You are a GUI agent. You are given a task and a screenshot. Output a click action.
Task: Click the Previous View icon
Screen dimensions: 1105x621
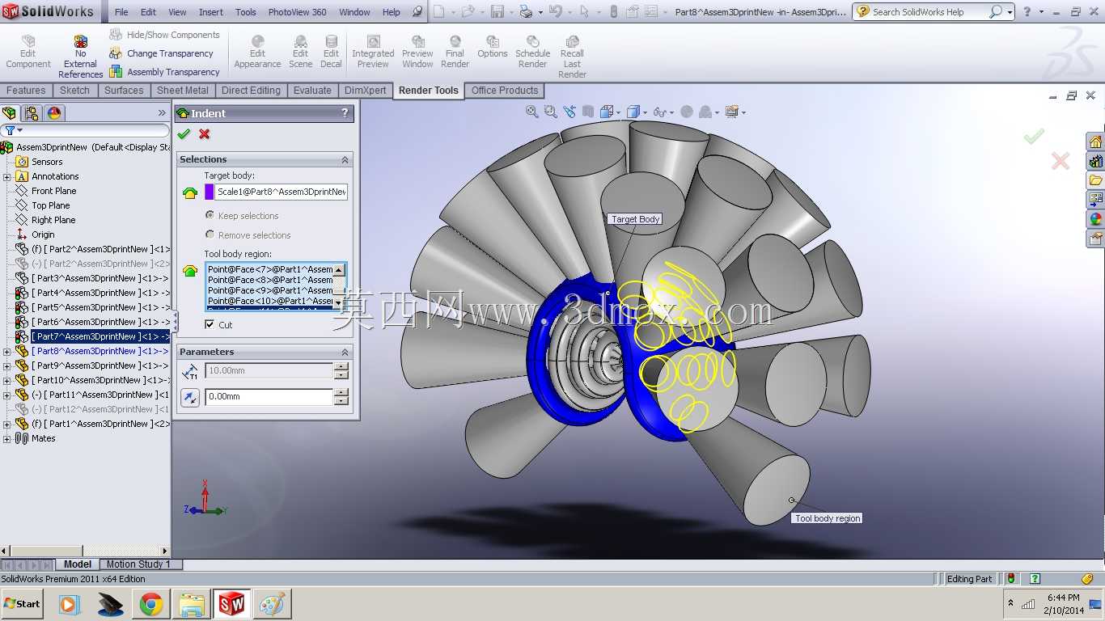[x=569, y=112]
